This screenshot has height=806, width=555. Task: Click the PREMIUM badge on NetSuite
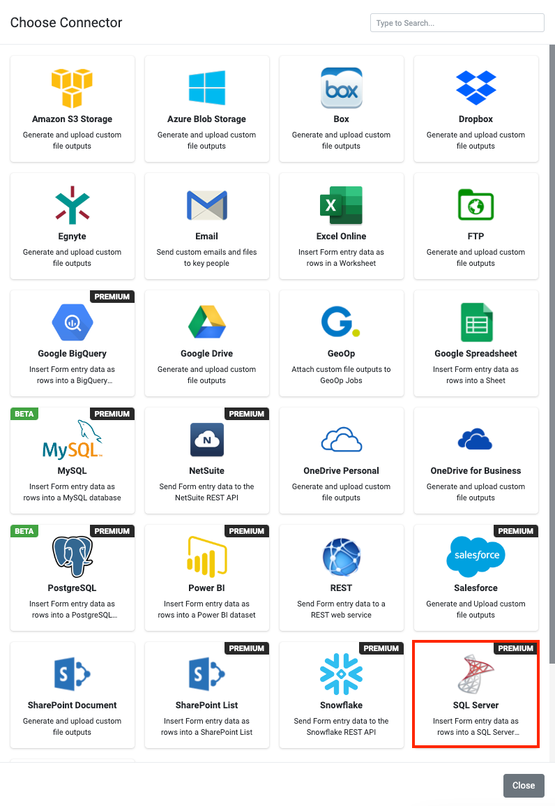point(246,414)
